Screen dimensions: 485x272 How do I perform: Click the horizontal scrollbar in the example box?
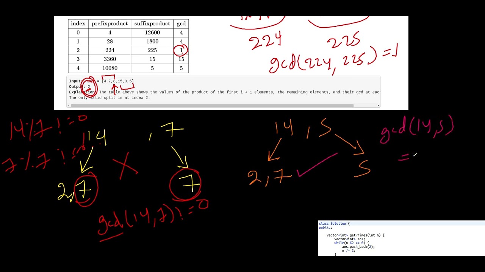(212, 105)
